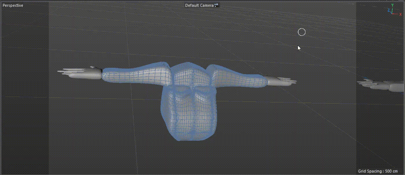Click the XYZ axis orientation gizmo
Screen dimensions: 405x175
(x=394, y=10)
